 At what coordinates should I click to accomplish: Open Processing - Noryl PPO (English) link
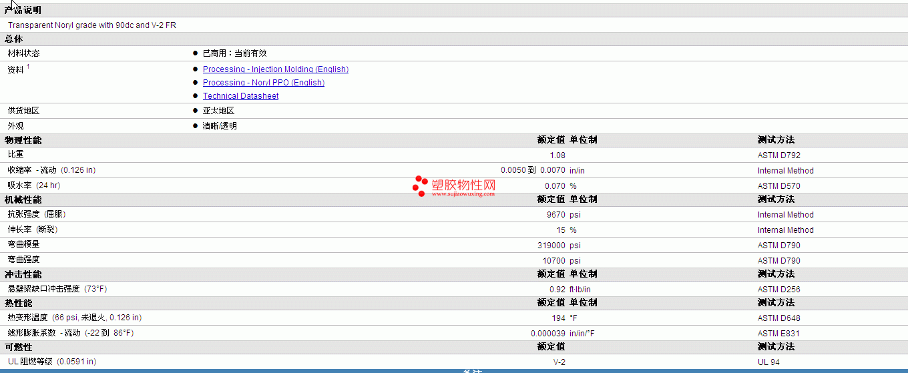click(264, 83)
